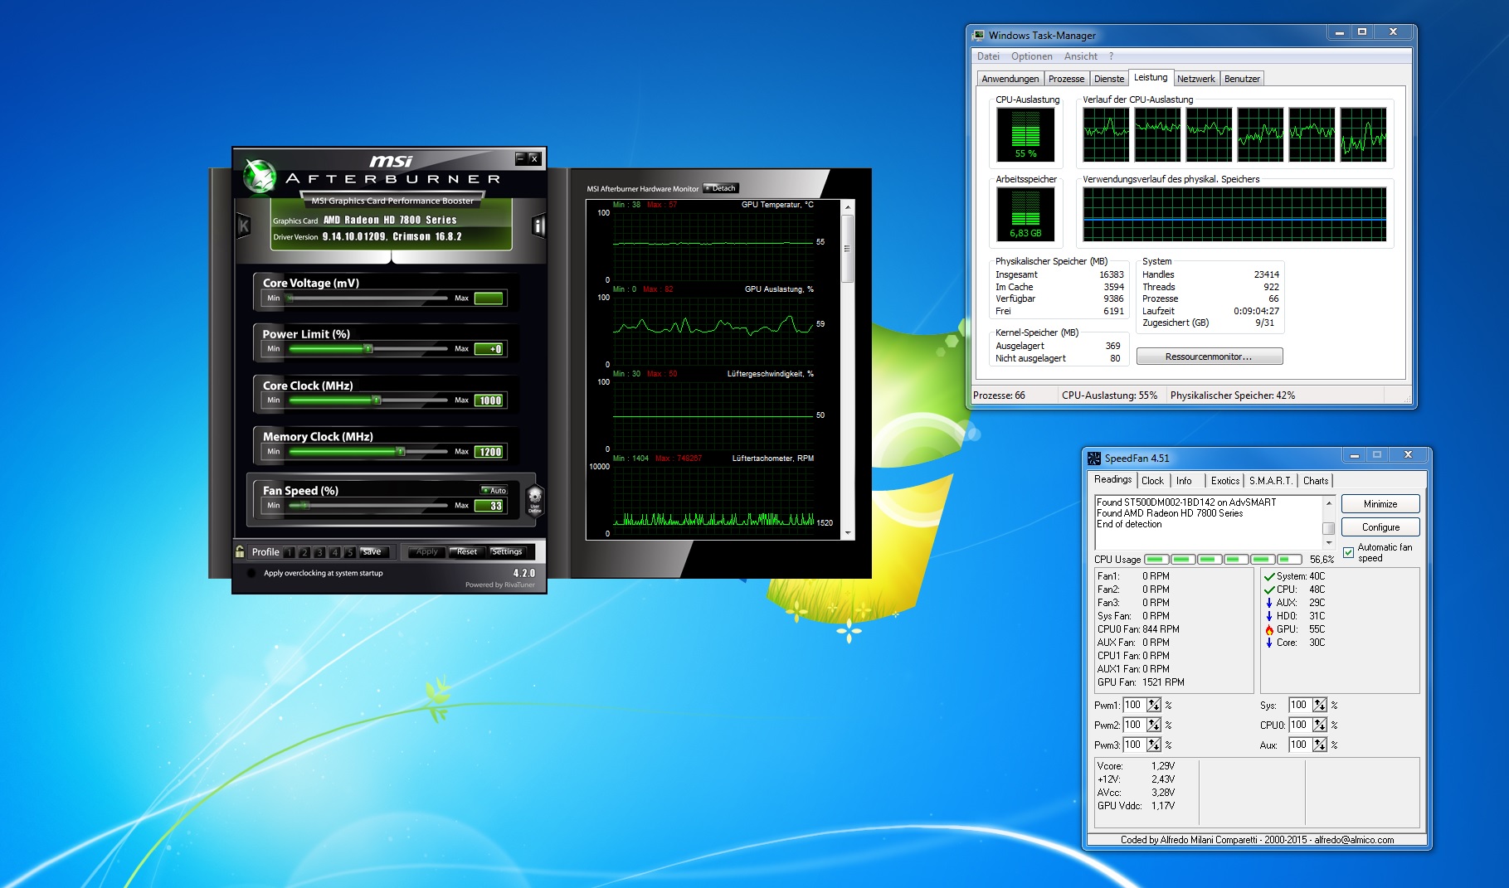Detach the Hardware Monitor panel

tap(720, 188)
